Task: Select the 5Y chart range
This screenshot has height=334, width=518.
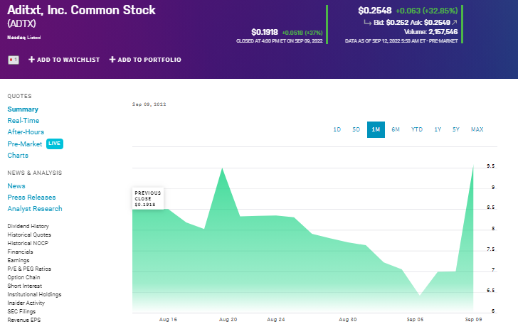Action: [x=456, y=129]
